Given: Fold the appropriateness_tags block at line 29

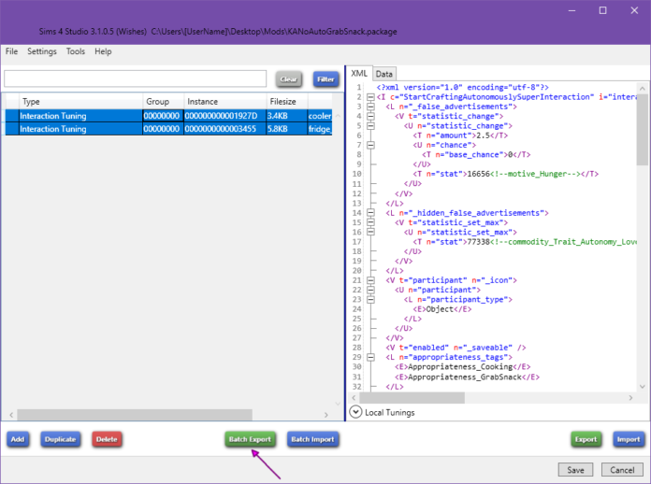Looking at the screenshot, I should pyautogui.click(x=370, y=358).
